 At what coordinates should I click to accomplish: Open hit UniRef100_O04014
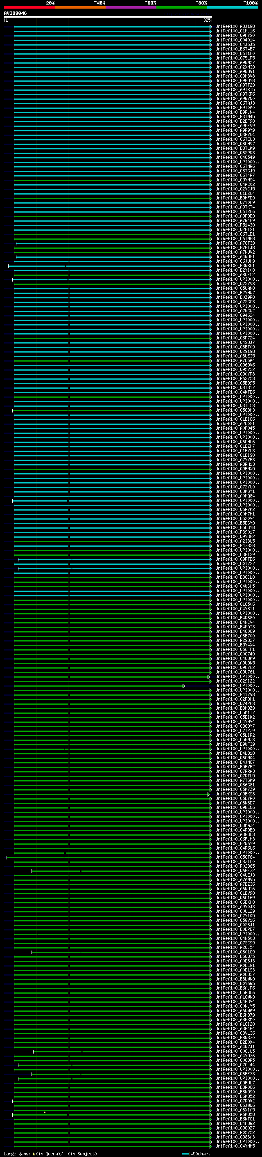(235, 40)
